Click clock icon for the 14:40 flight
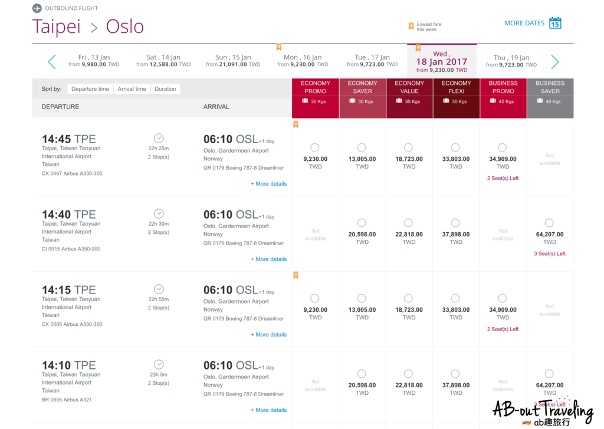 click(159, 213)
